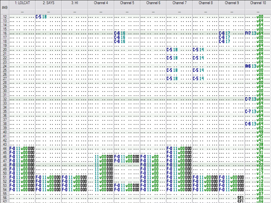Click F#7 note in Channel 10 row 16

coord(248,33)
